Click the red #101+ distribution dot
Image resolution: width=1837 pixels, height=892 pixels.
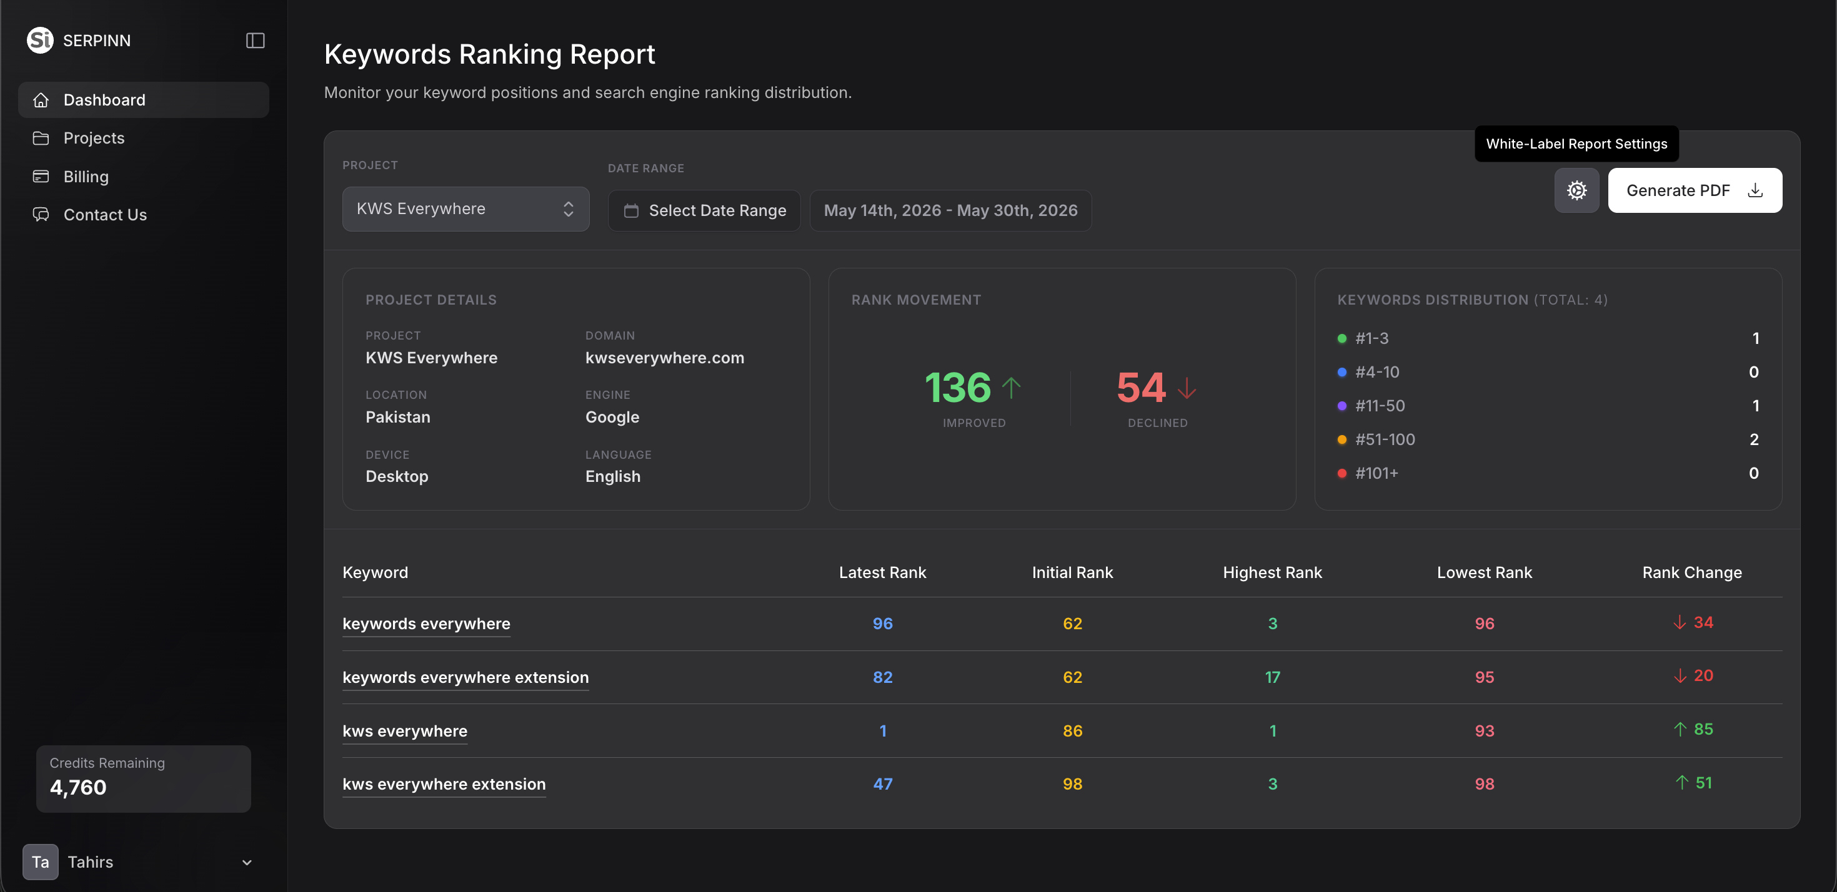[x=1342, y=473]
